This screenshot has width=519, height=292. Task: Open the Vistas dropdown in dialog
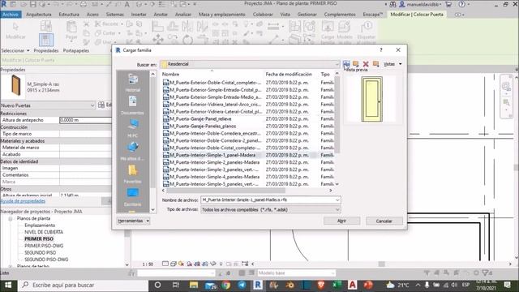pyautogui.click(x=392, y=64)
